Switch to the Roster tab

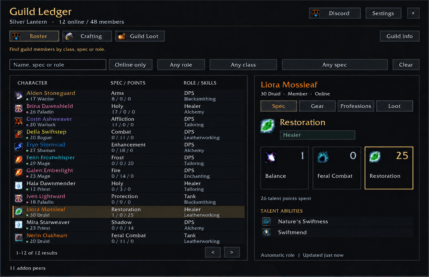click(x=34, y=36)
